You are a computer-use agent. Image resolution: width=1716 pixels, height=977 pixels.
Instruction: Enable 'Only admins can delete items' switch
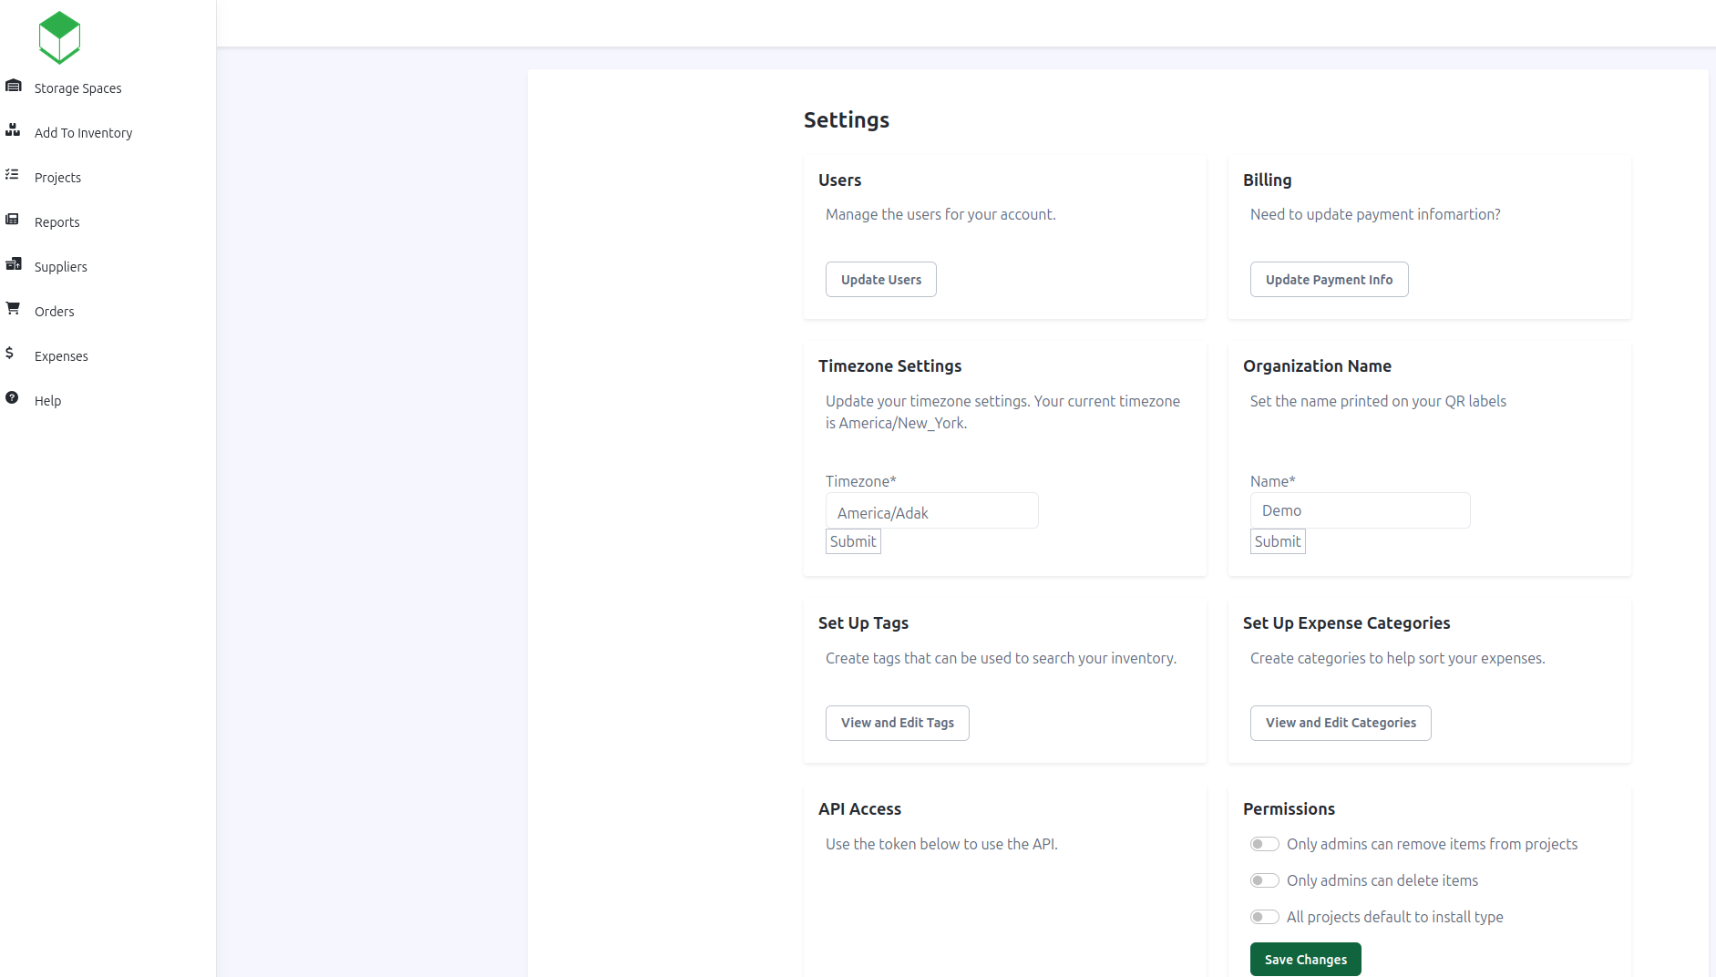pyautogui.click(x=1265, y=880)
